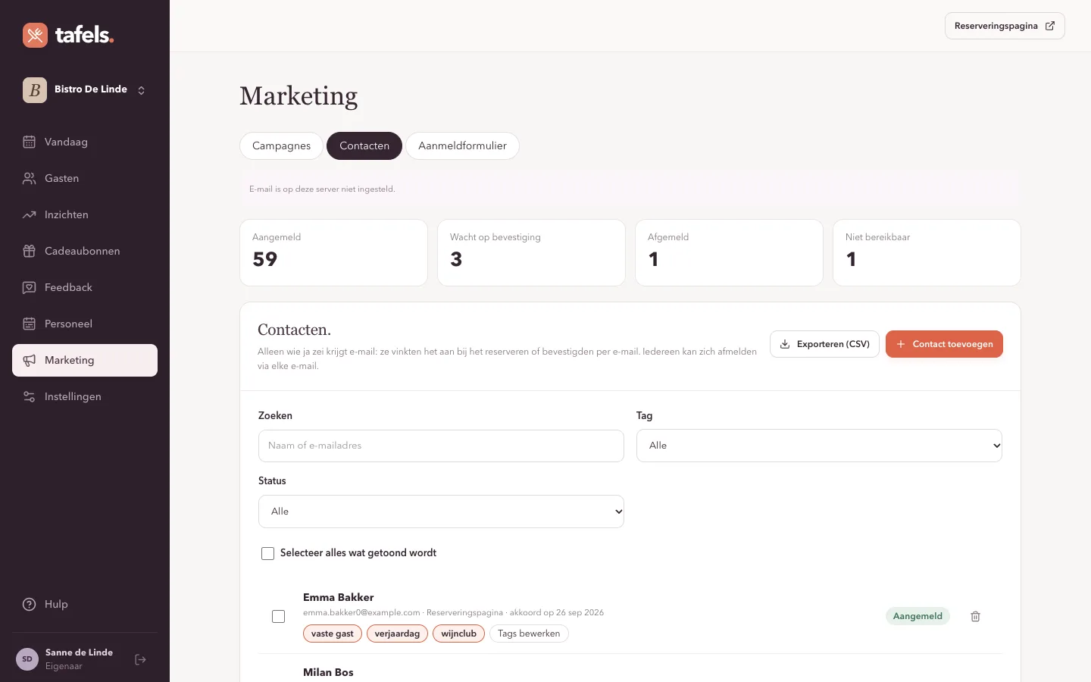This screenshot has width=1091, height=682.
Task: Check the box next to Emma Bakker
Action: [278, 616]
